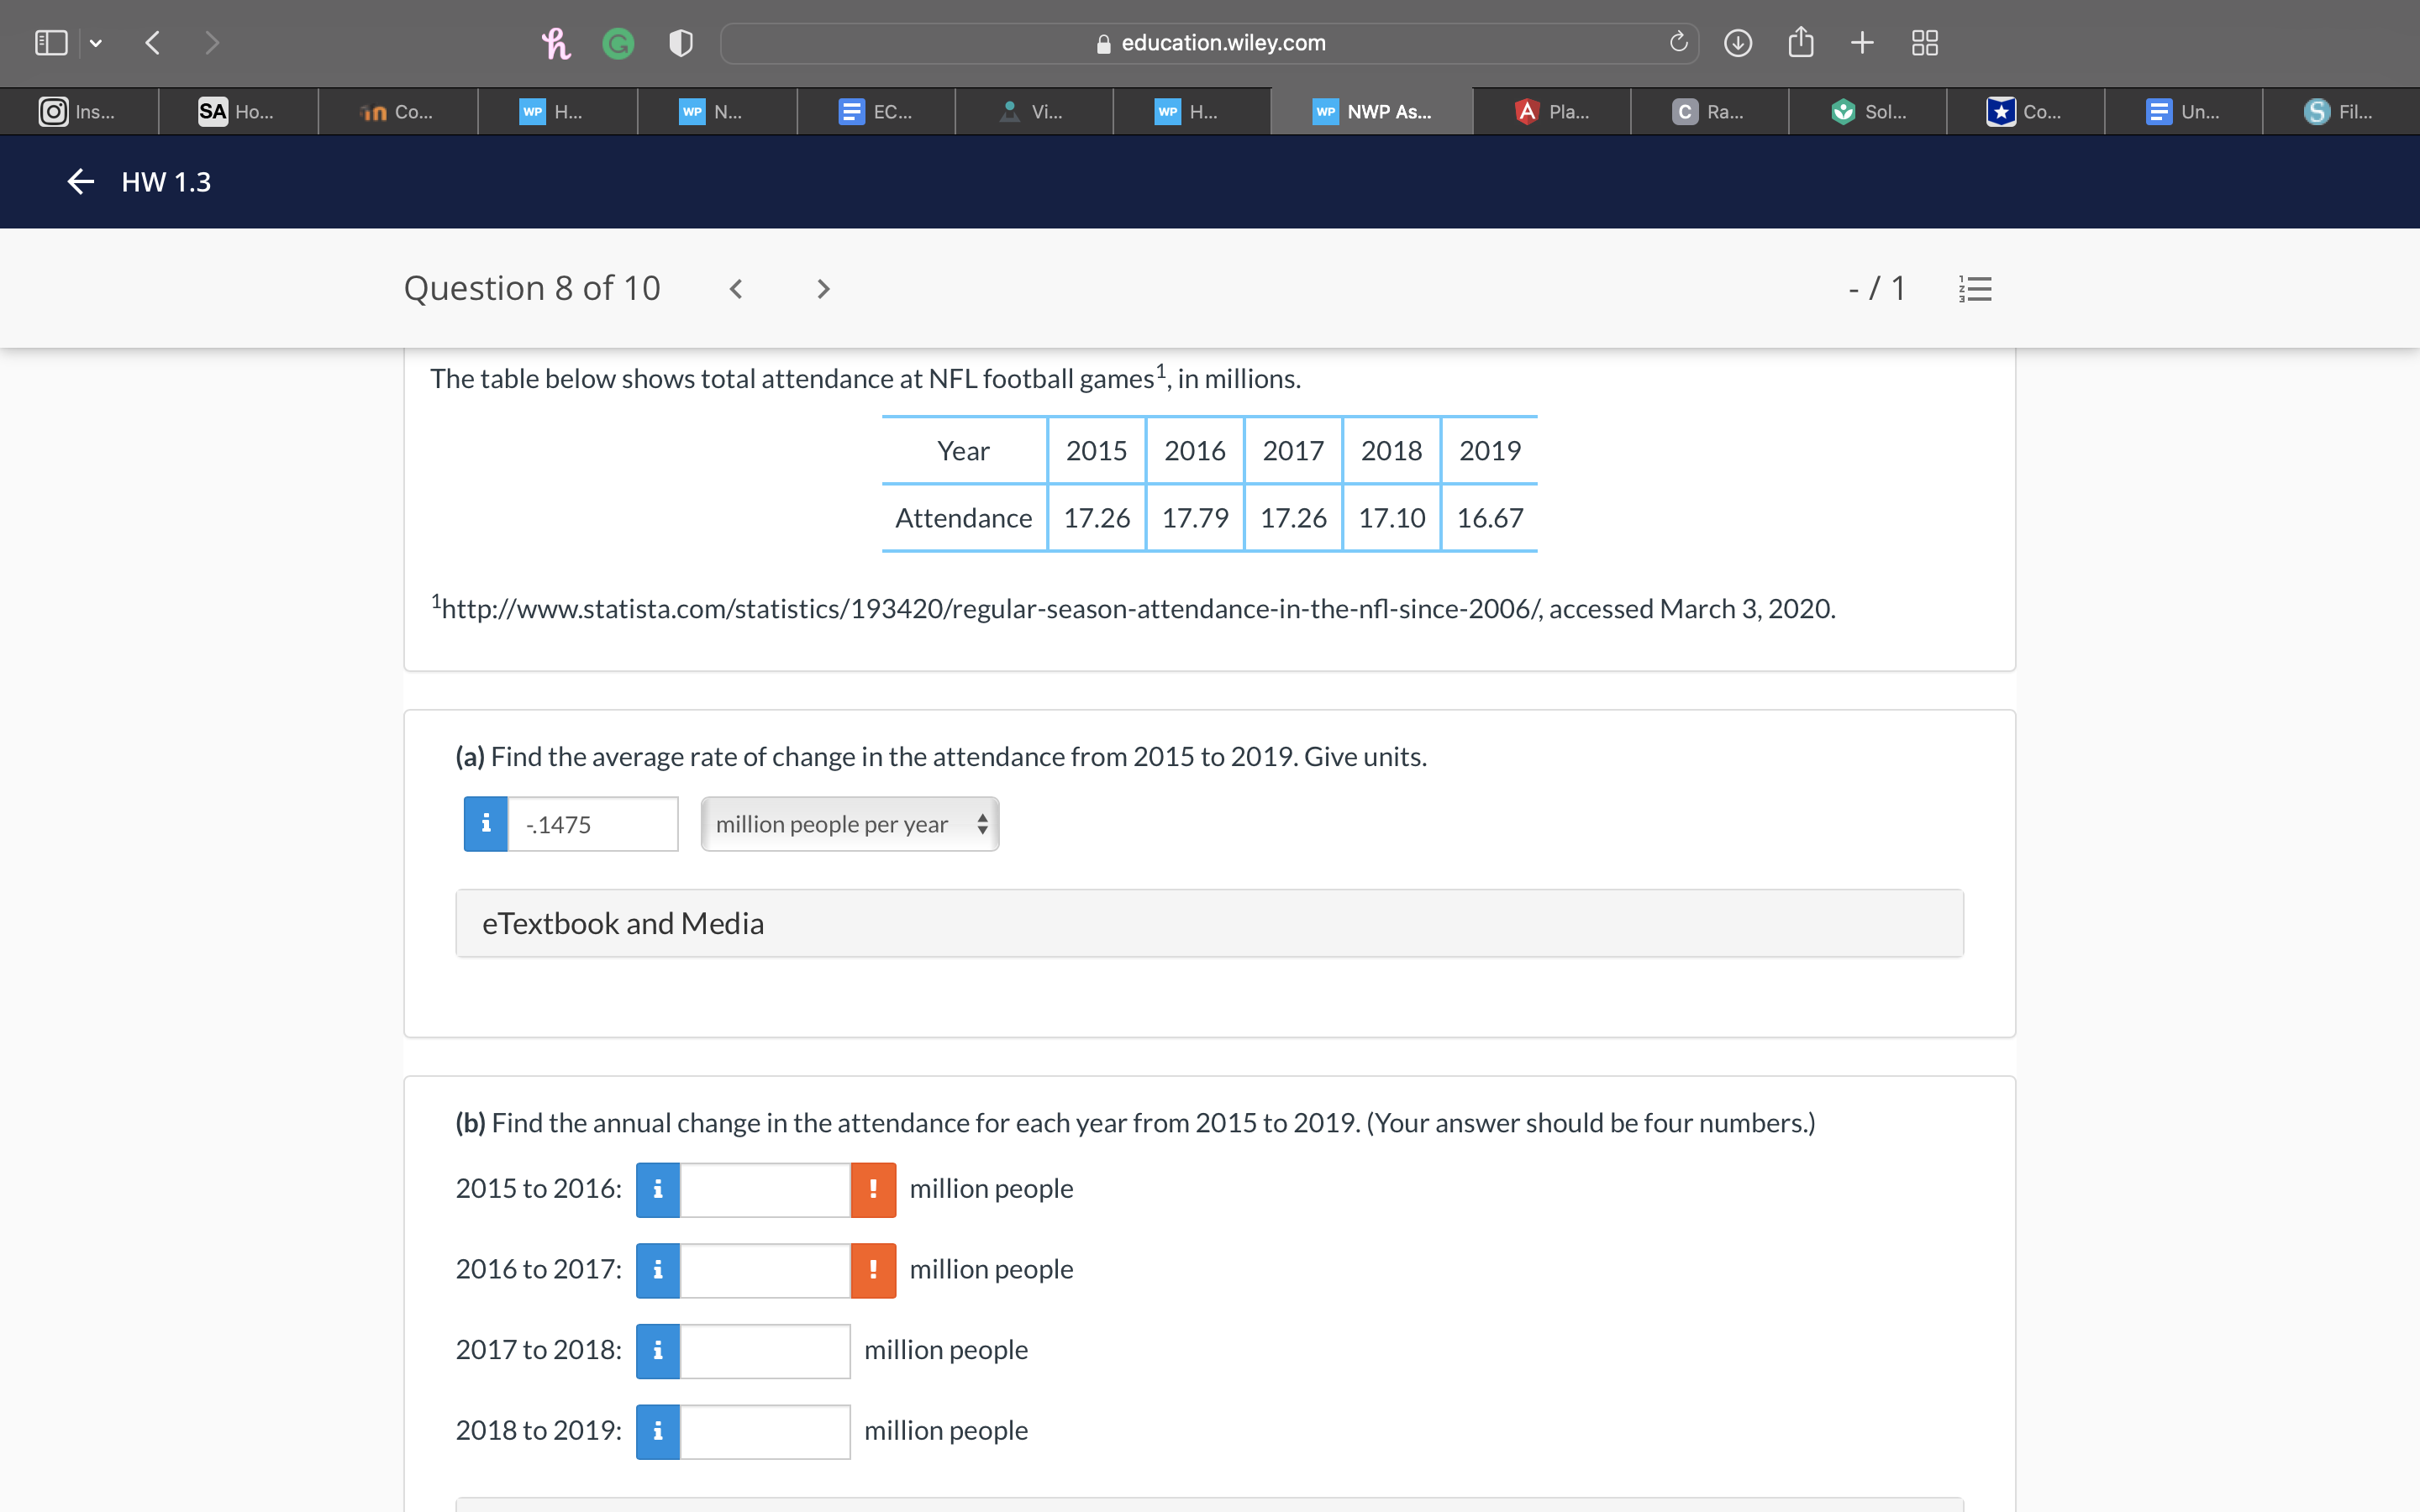Click the Grammarly extension icon
The height and width of the screenshot is (1512, 2420).
pyautogui.click(x=618, y=43)
